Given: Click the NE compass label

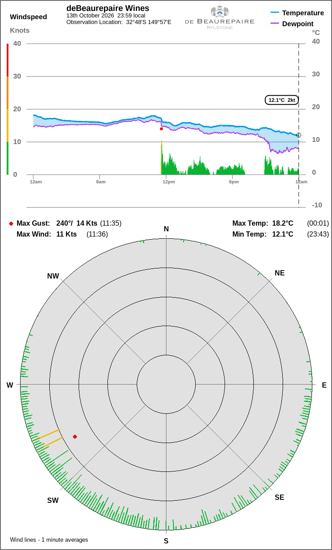Looking at the screenshot, I should pos(280,273).
